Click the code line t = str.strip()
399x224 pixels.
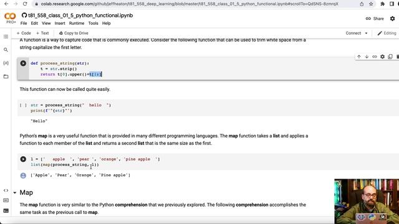(x=59, y=69)
